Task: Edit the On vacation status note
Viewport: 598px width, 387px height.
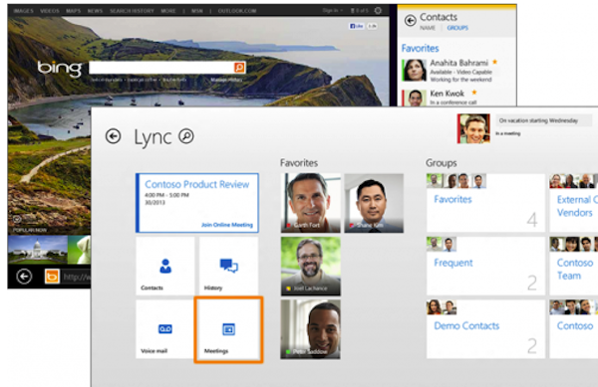Action: pyautogui.click(x=543, y=120)
